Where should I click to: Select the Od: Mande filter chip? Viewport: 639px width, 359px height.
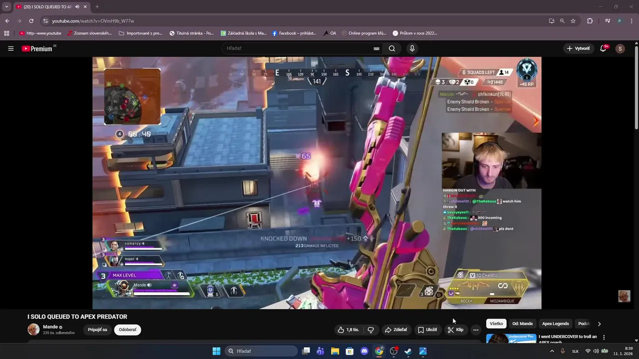(x=523, y=324)
